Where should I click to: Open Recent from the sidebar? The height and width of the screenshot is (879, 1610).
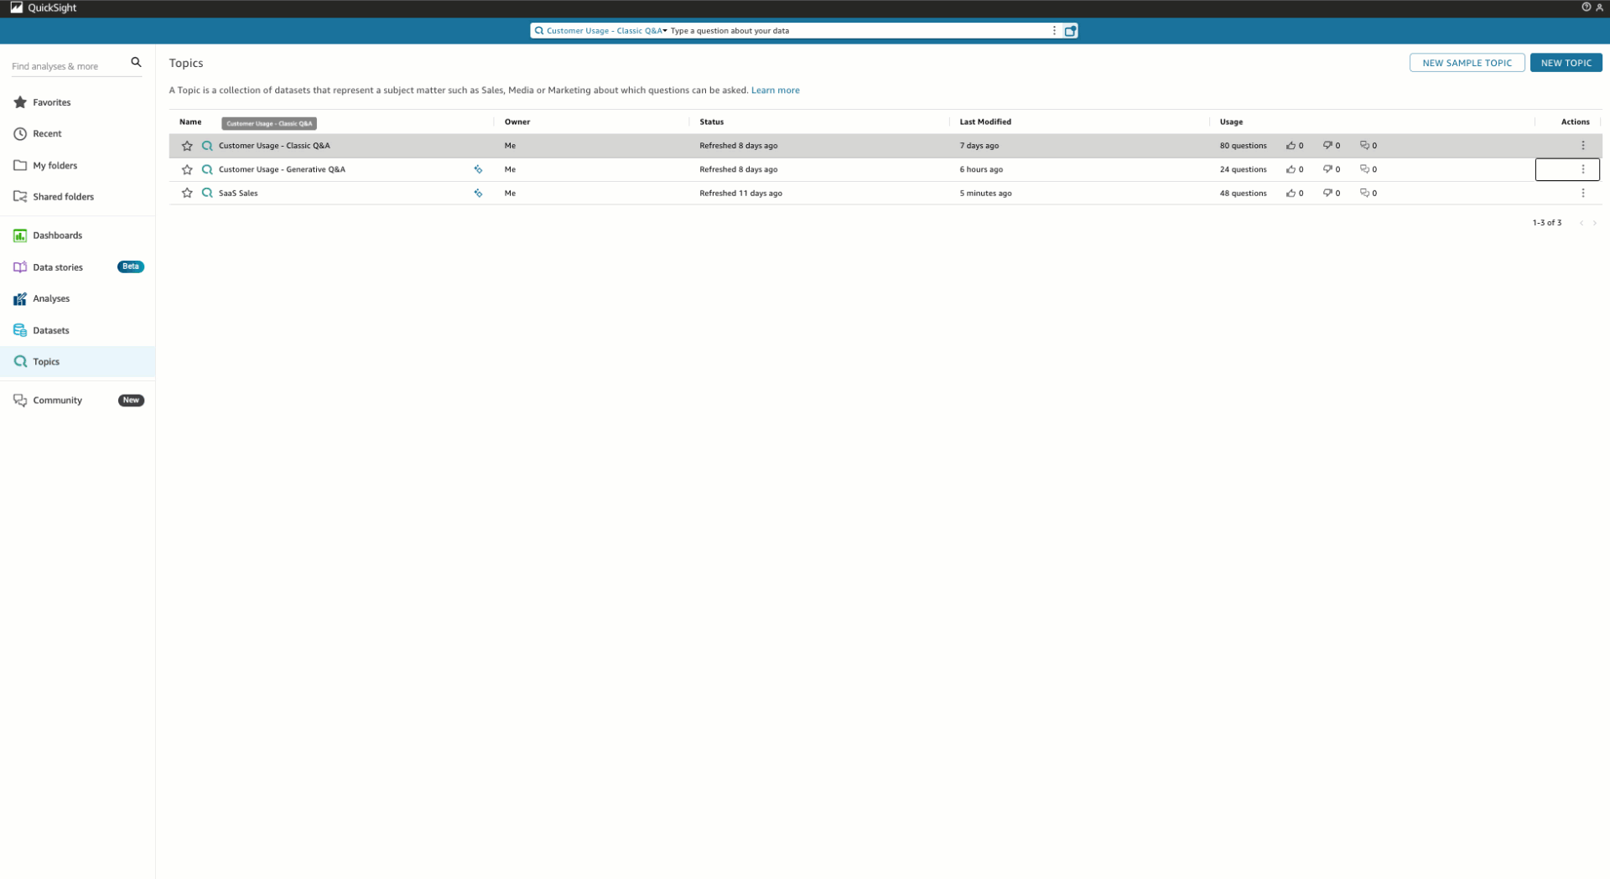(x=47, y=133)
